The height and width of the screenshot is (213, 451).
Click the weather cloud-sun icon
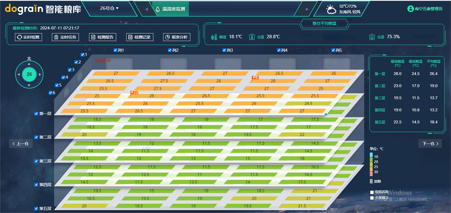(x=331, y=9)
